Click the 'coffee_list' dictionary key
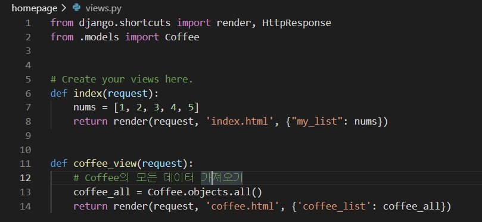Image resolution: width=482 pixels, height=222 pixels. click(x=337, y=206)
